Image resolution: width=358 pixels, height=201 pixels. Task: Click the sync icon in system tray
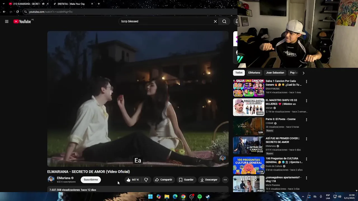click(x=309, y=197)
